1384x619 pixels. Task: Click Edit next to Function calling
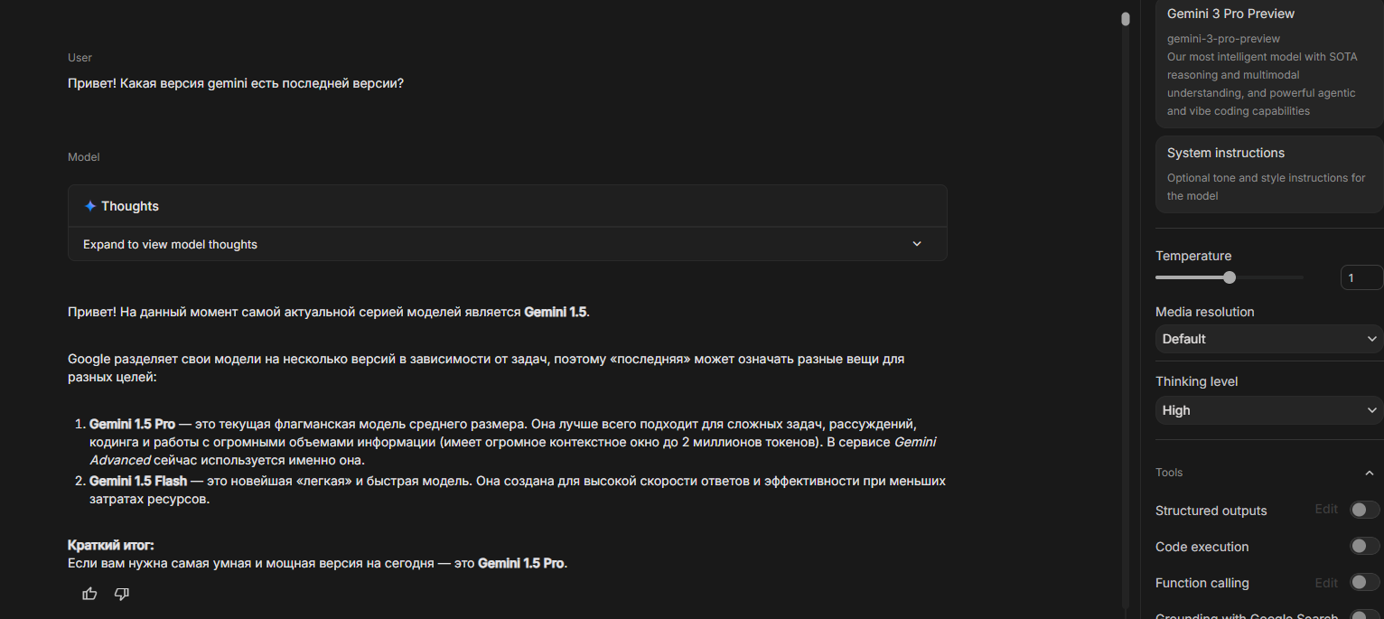coord(1326,583)
